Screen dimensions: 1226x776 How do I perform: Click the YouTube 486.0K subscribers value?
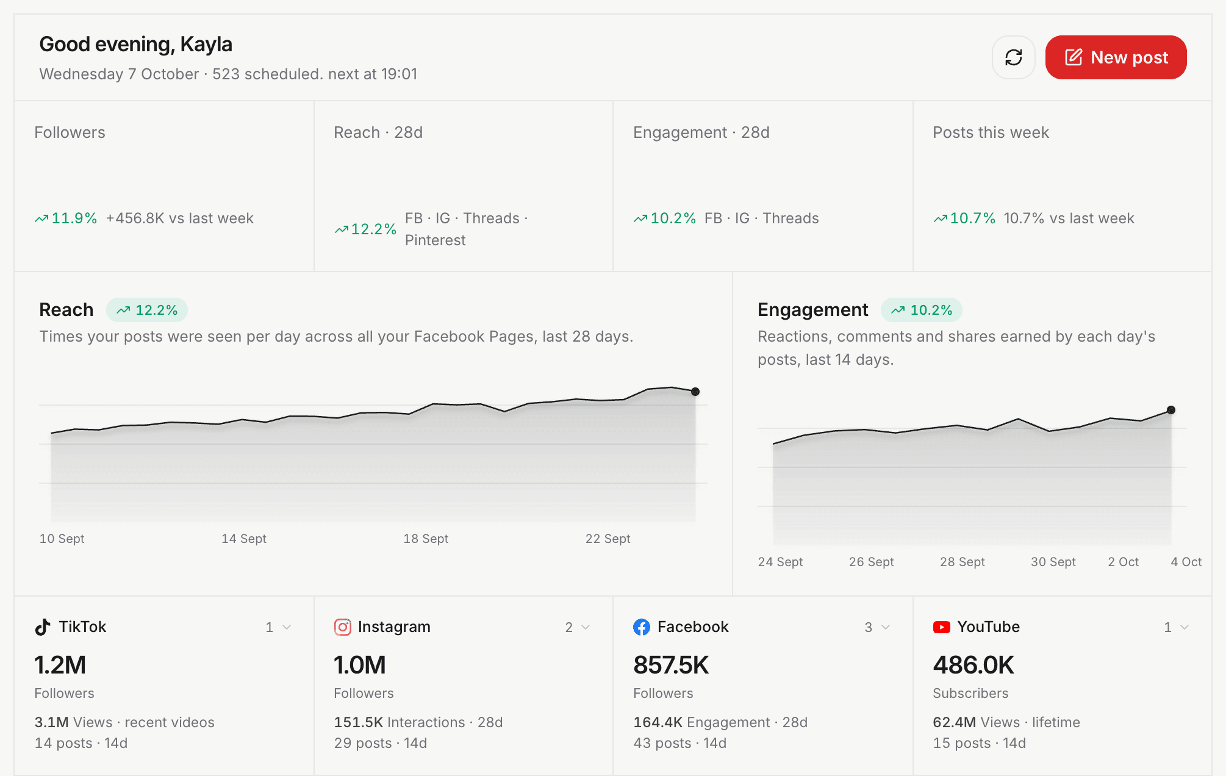coord(973,665)
